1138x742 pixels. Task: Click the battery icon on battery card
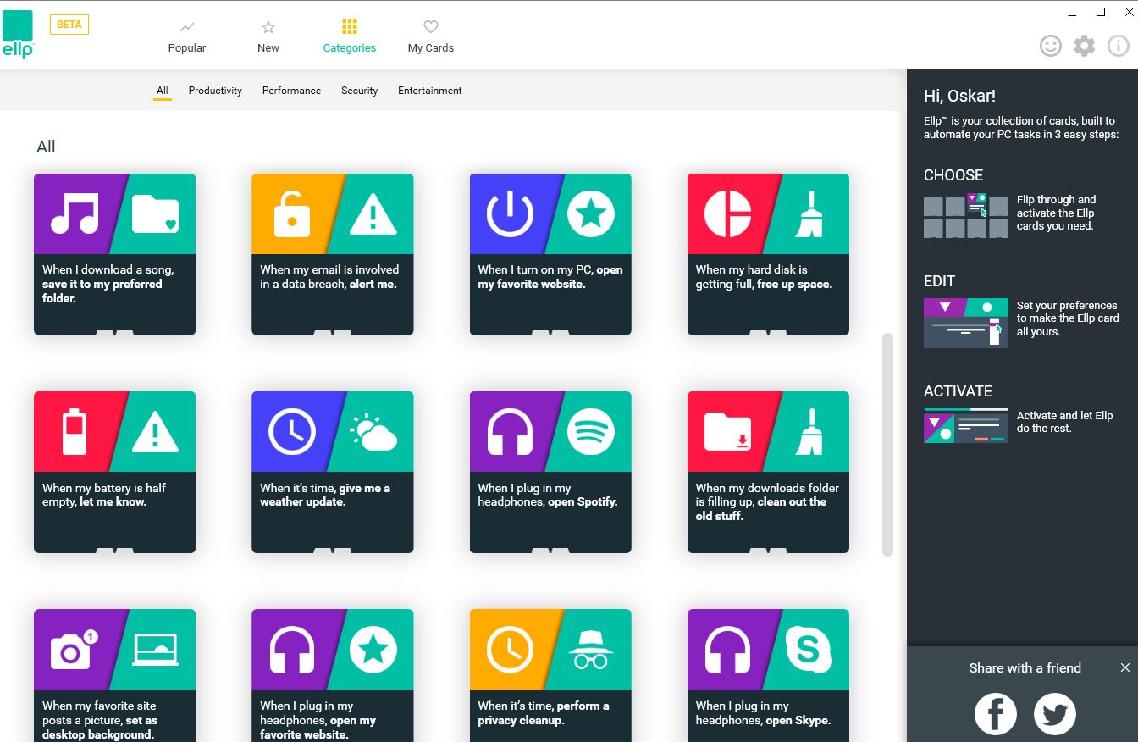point(75,432)
